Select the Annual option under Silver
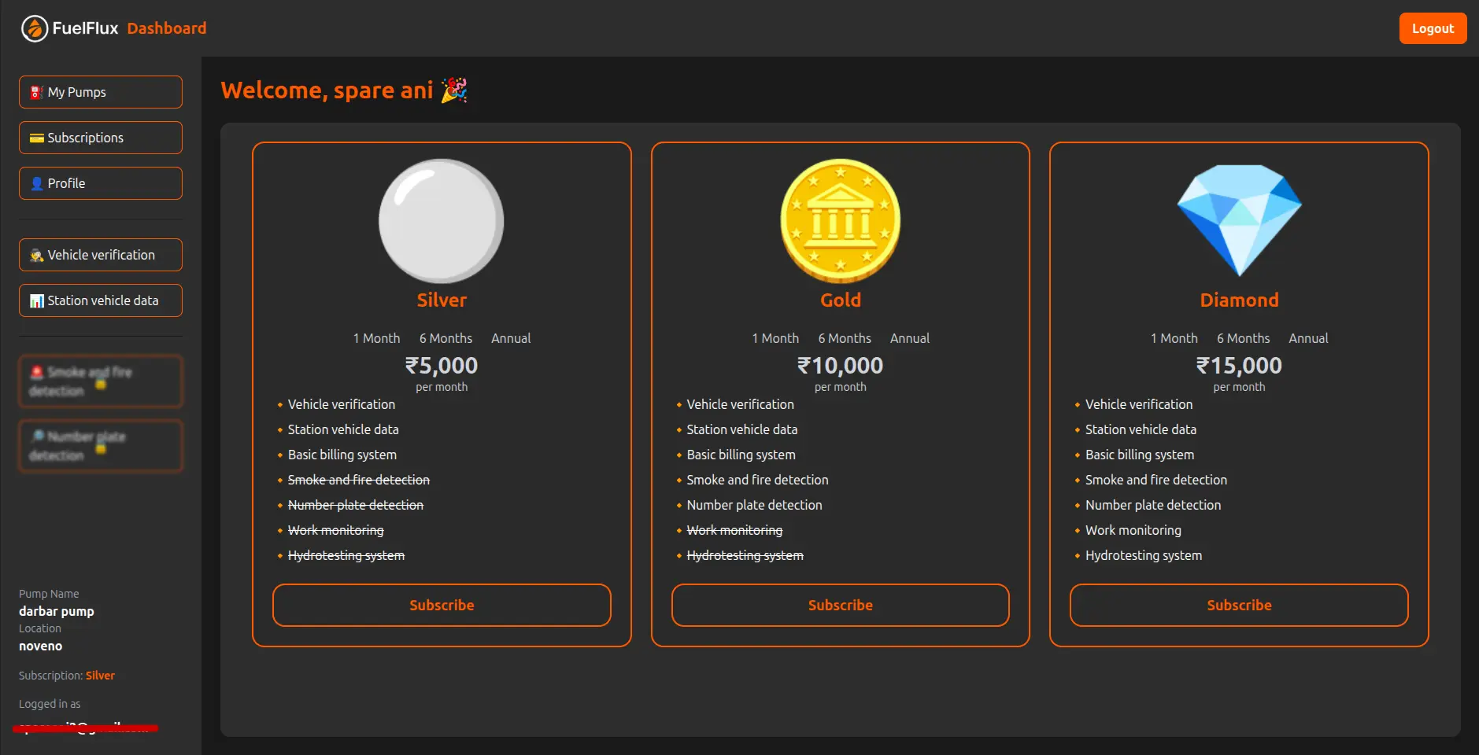Viewport: 1479px width, 755px height. [x=510, y=338]
